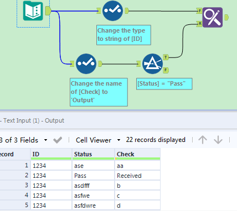Select the Text Input tool icon
The height and width of the screenshot is (211, 237).
coord(33,10)
